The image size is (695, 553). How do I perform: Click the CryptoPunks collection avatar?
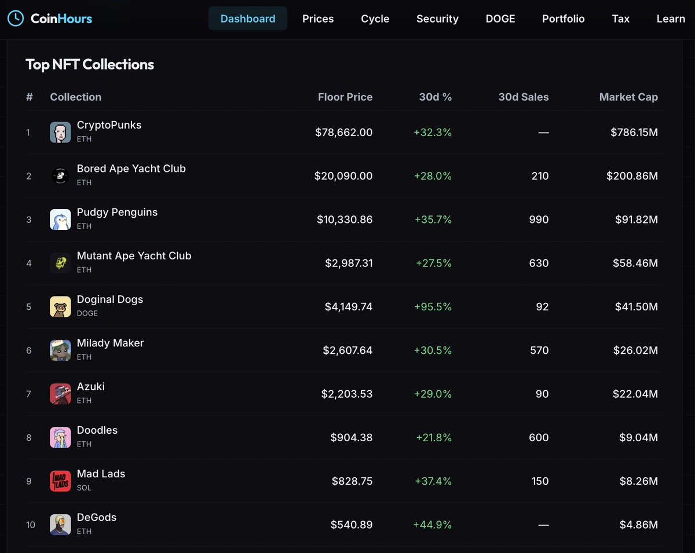click(x=60, y=132)
